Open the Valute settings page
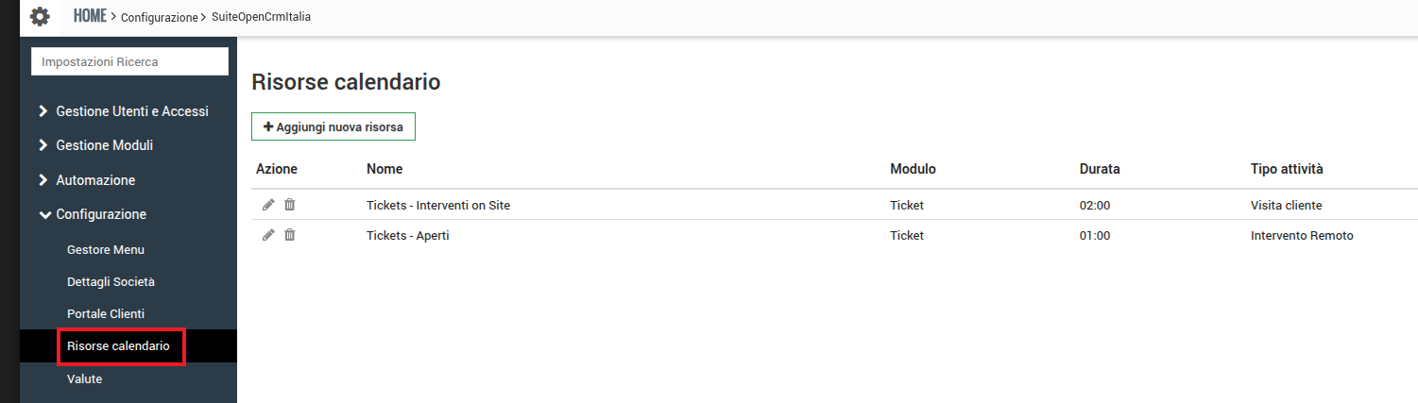Screen dimensions: 1418x403 coord(84,378)
